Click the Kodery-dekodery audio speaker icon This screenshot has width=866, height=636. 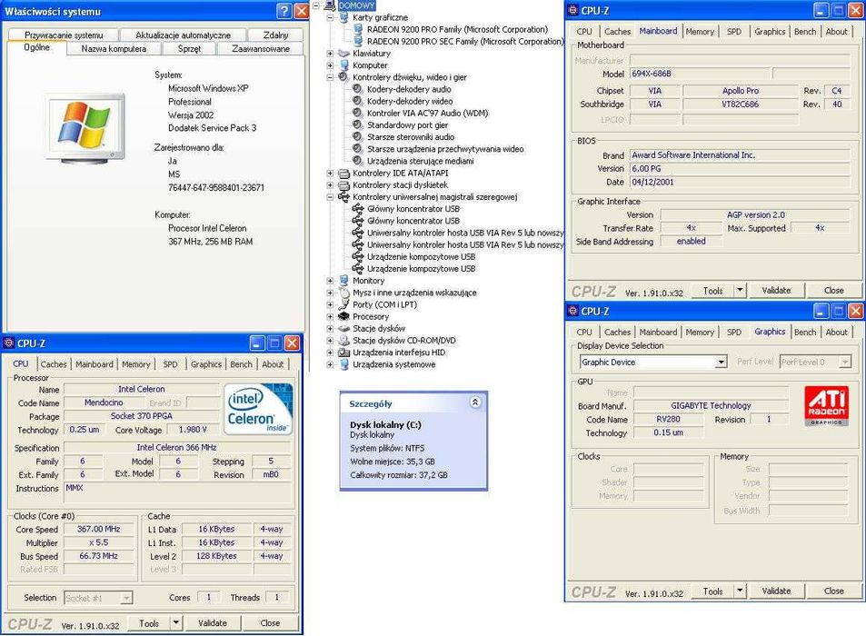[x=358, y=89]
